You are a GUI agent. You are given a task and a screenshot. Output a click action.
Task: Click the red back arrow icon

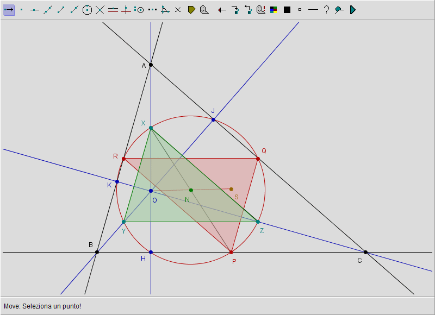222,10
